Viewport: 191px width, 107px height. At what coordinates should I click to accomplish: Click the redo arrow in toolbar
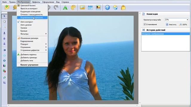(x=56, y=7)
